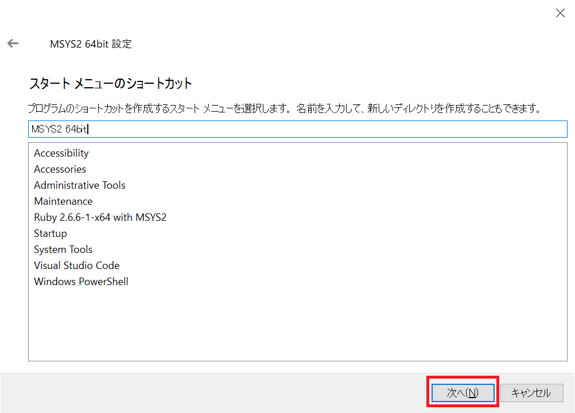
Task: Click the 次へ(N) next button
Action: 463,393
